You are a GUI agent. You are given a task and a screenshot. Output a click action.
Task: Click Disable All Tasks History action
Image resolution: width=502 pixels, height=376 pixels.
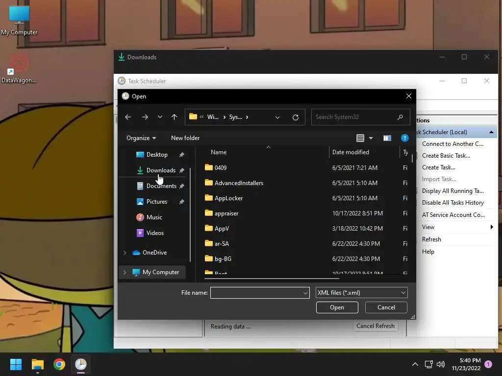click(x=452, y=203)
